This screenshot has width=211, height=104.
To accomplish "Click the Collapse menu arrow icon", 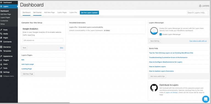I will pyautogui.click(x=1, y=76).
